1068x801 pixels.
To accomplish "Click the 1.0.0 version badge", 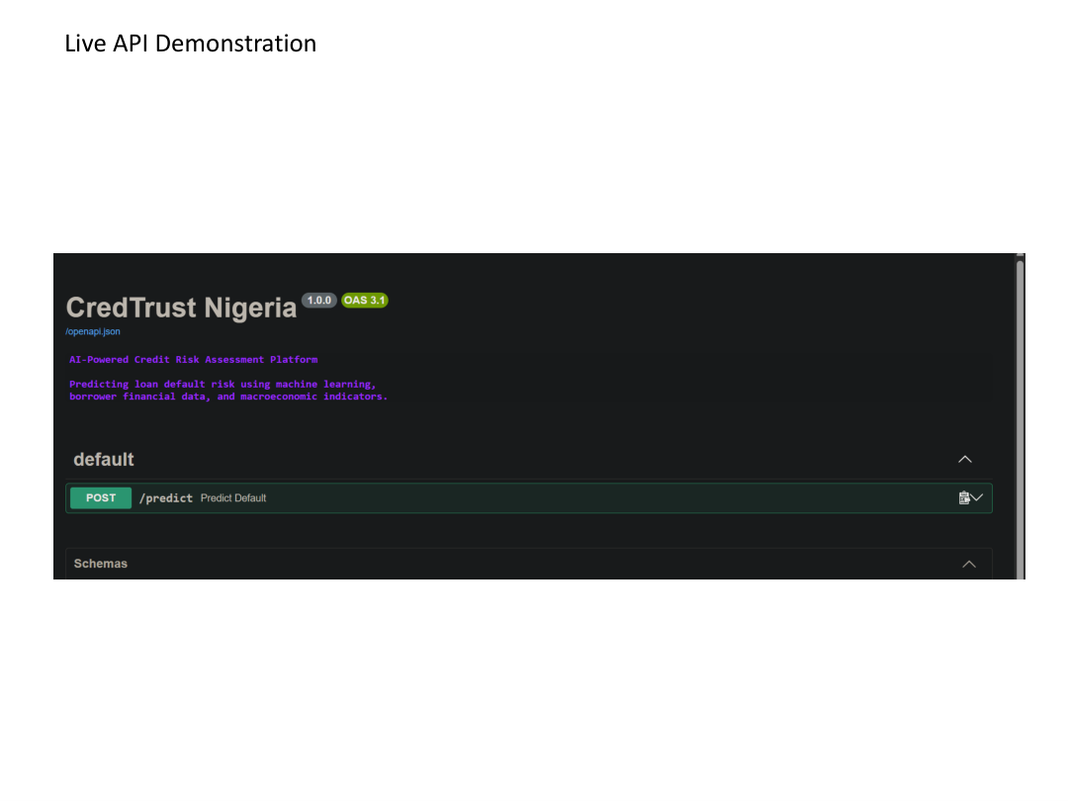I will coord(318,301).
